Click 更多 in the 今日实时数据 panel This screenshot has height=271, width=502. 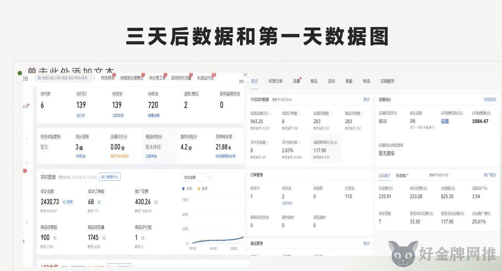[366, 100]
